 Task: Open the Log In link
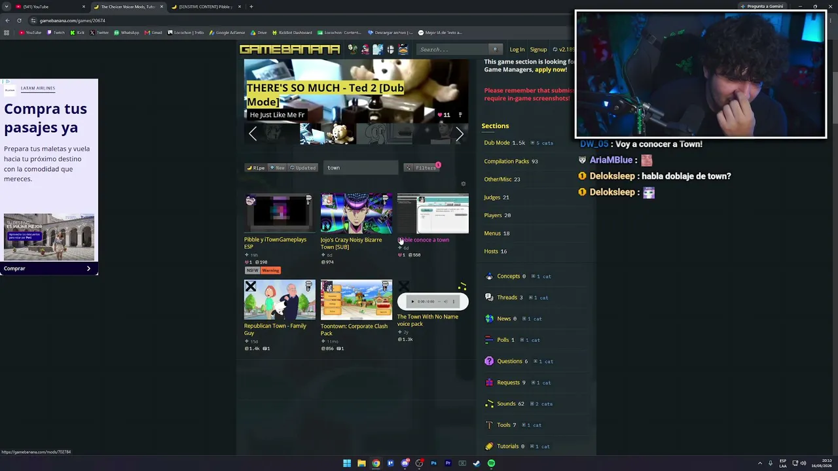click(x=517, y=49)
